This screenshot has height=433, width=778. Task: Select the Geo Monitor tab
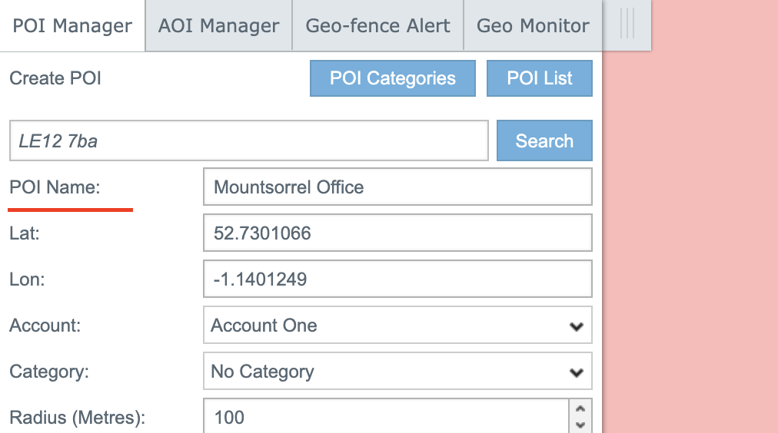(x=533, y=25)
